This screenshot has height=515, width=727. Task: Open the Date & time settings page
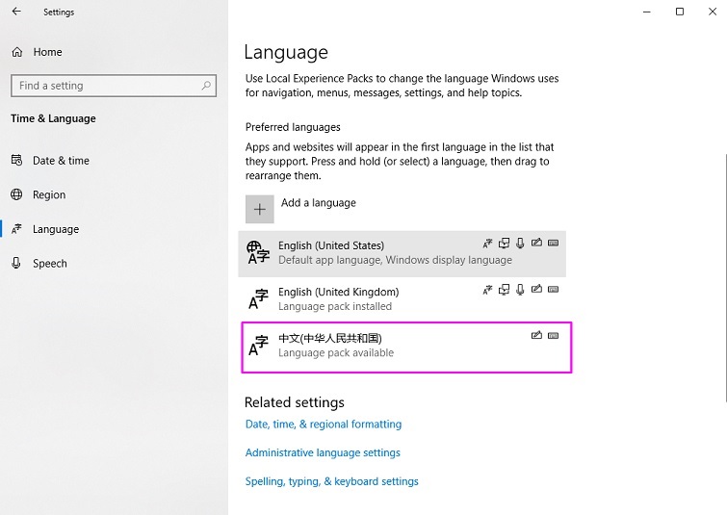pyautogui.click(x=60, y=161)
